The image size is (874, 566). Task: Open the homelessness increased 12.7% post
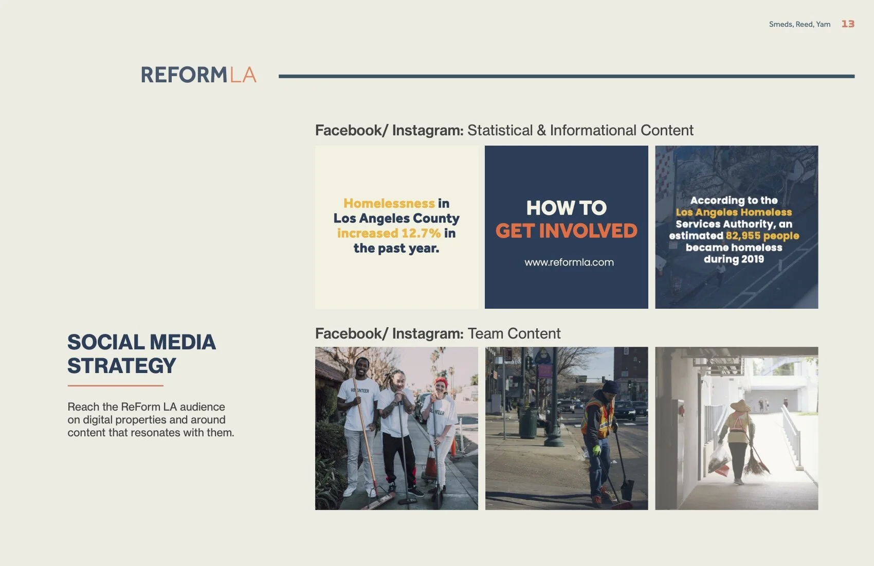(x=396, y=227)
